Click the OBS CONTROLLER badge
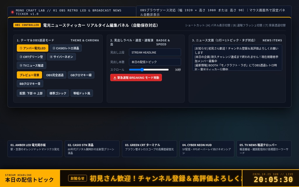The height and width of the screenshot is (187, 299). [27, 25]
